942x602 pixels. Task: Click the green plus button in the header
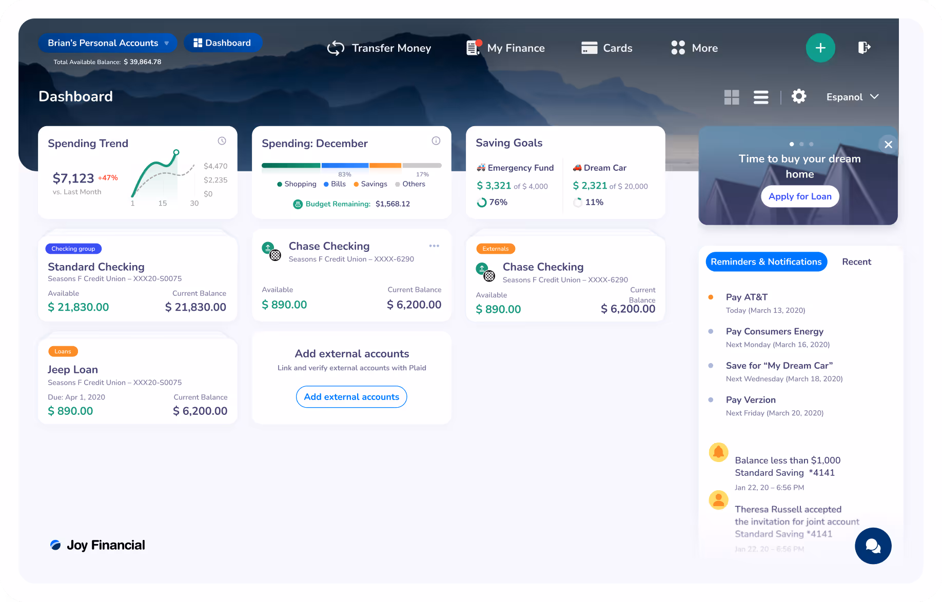(x=820, y=48)
